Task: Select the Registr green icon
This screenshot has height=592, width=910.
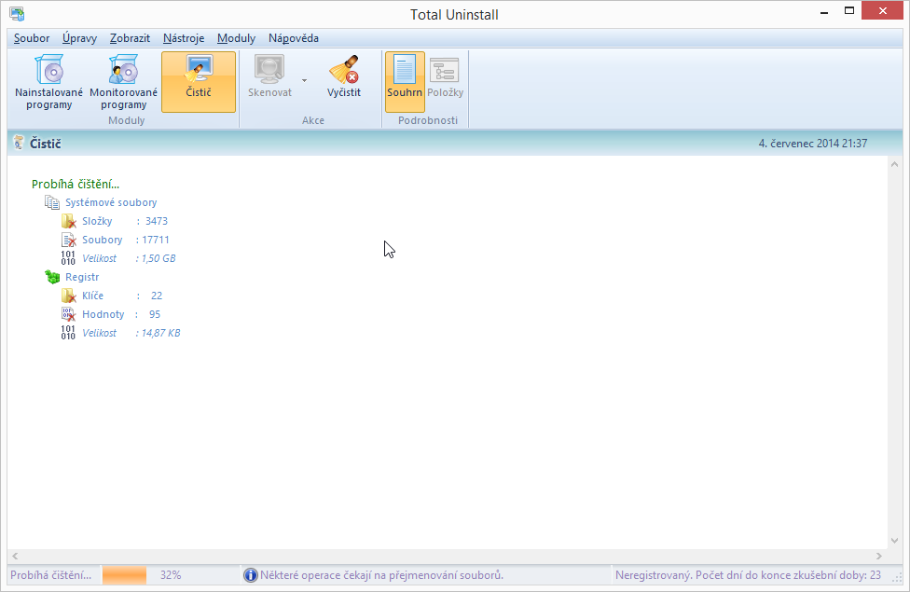Action: click(x=52, y=276)
